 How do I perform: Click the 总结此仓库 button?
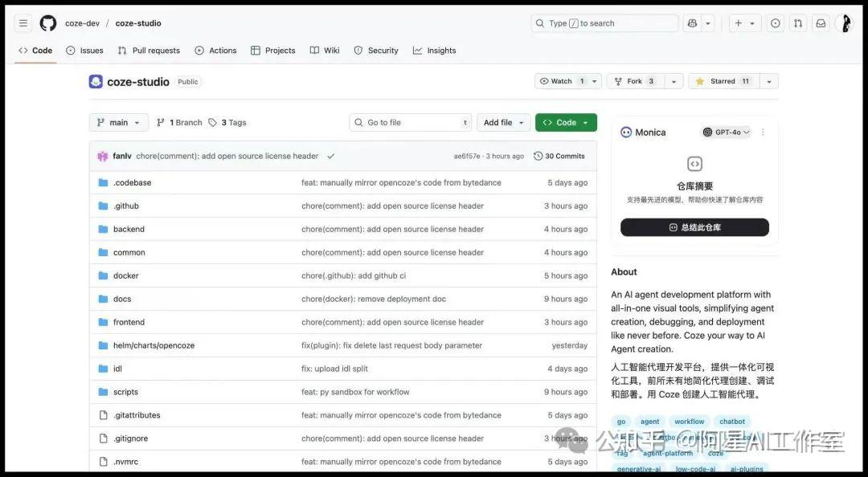point(694,227)
